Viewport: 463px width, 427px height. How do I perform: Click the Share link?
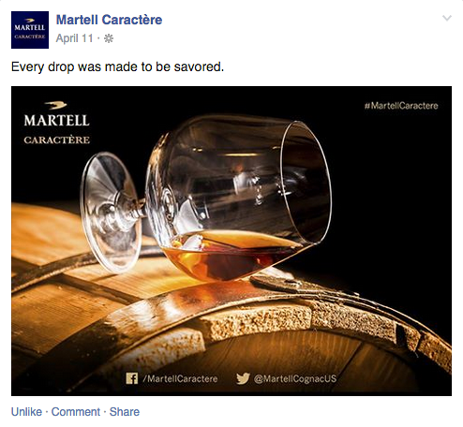(x=125, y=412)
